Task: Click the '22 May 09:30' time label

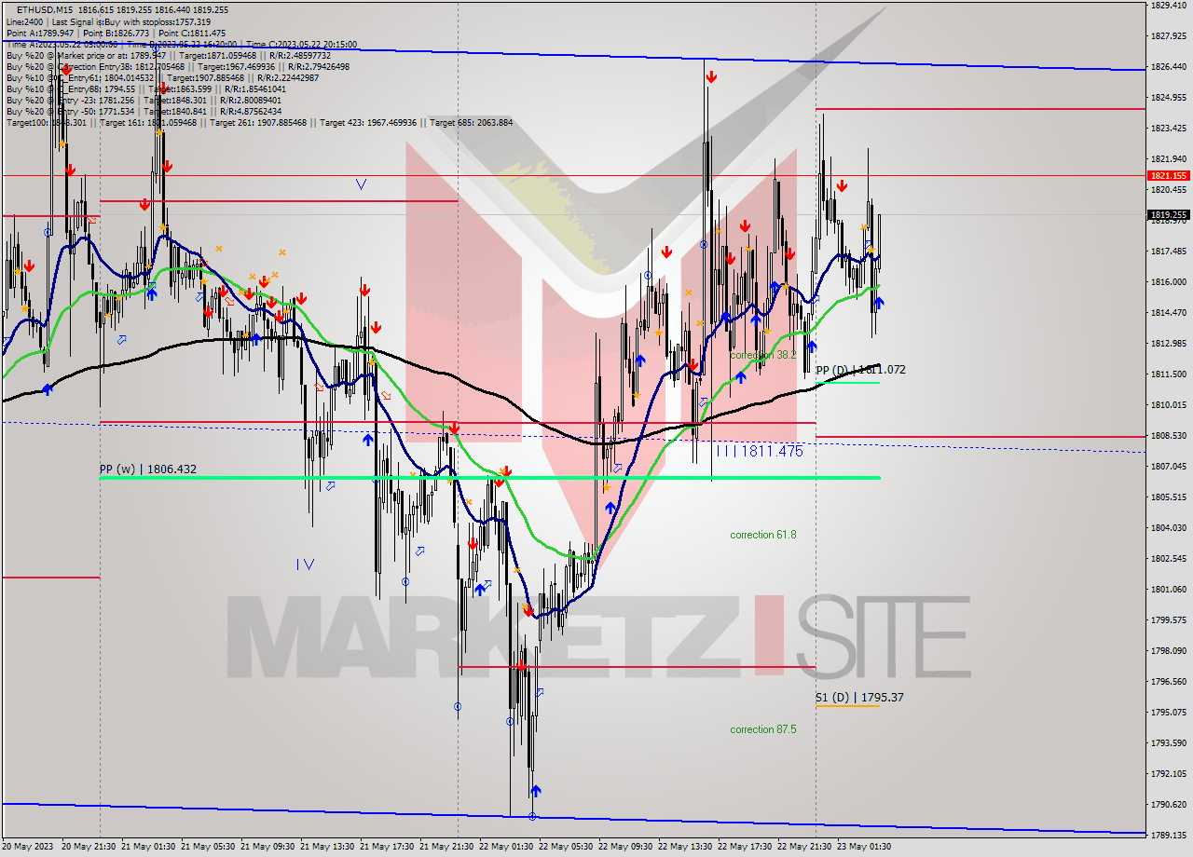Action: click(x=625, y=847)
